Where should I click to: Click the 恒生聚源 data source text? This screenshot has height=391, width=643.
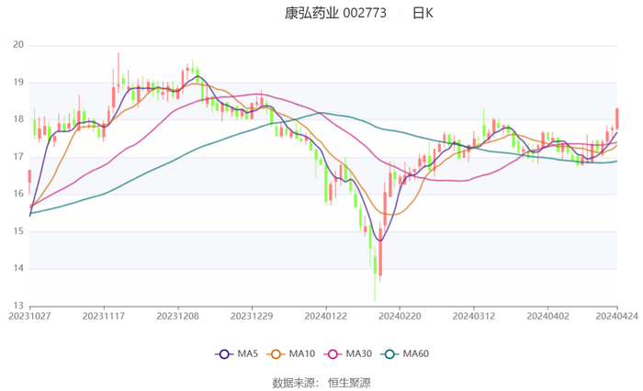(349, 381)
